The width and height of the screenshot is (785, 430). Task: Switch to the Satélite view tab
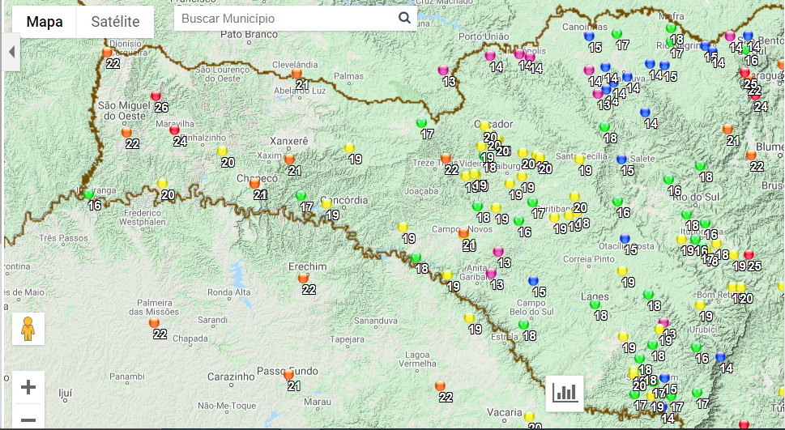click(x=115, y=22)
